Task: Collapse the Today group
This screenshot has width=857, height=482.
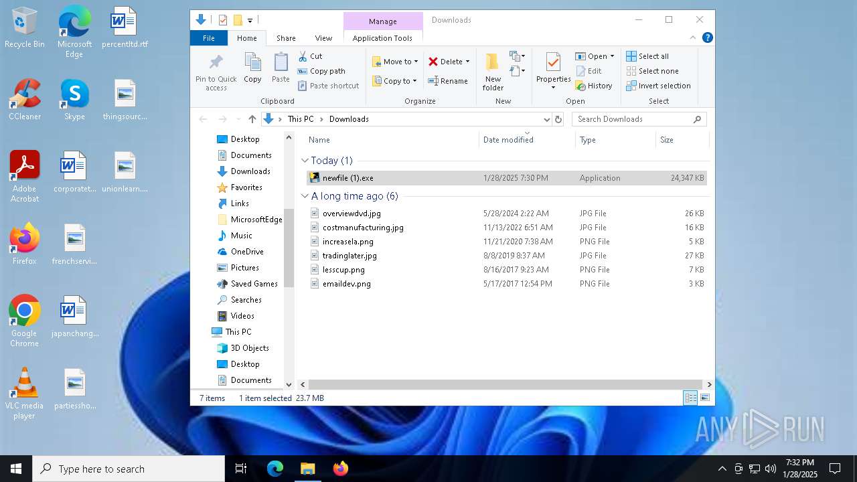Action: pos(305,161)
